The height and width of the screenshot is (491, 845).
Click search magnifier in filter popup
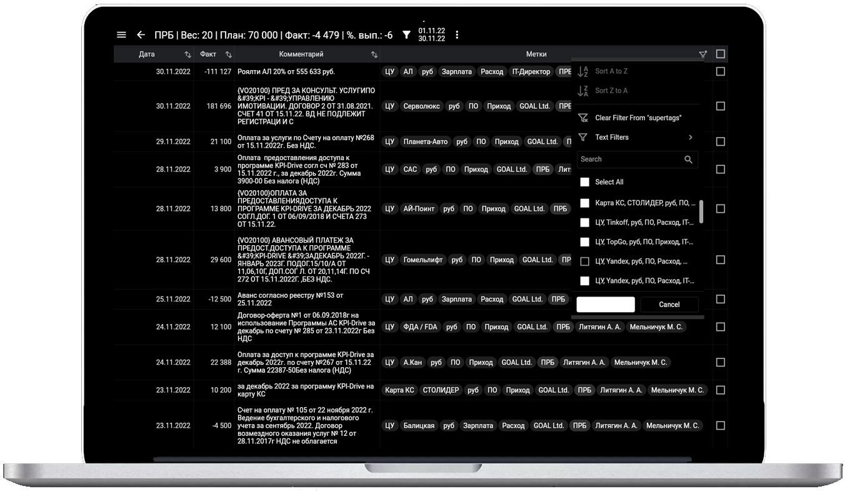click(x=688, y=159)
